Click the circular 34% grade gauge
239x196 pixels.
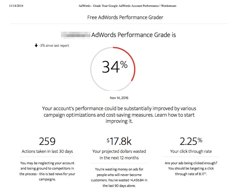(x=113, y=69)
